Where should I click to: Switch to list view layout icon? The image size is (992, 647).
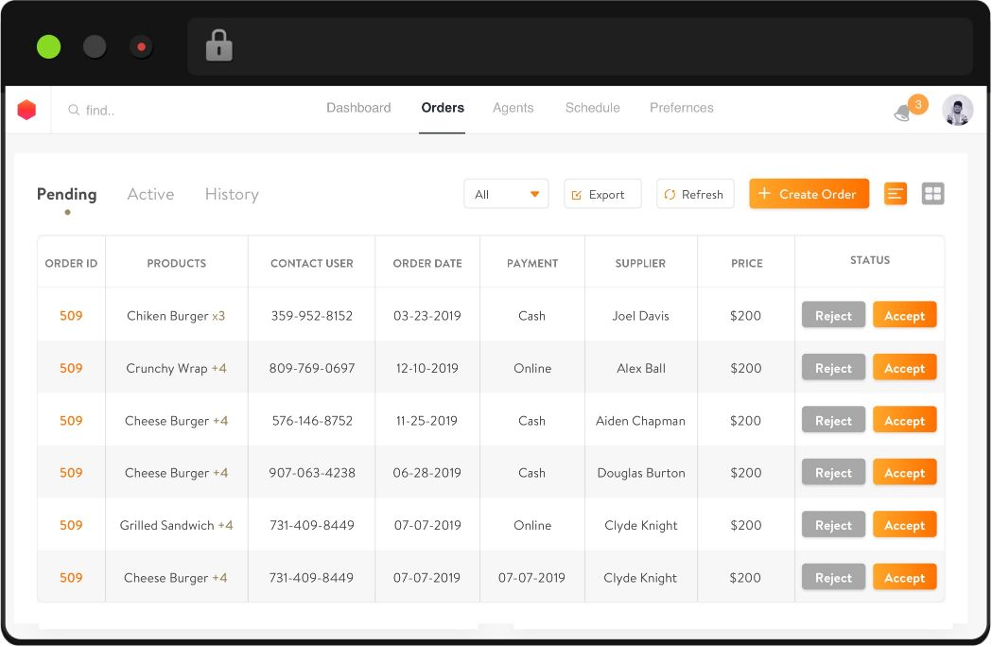tap(895, 194)
